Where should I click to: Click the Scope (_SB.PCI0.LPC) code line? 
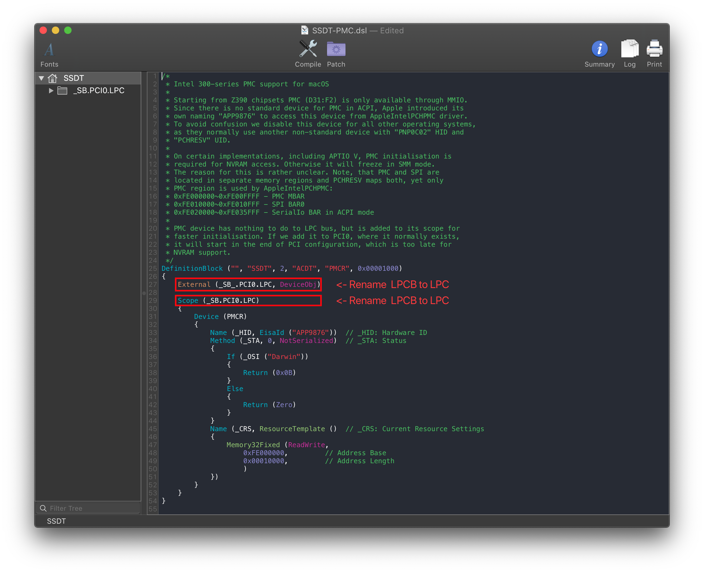(x=218, y=300)
